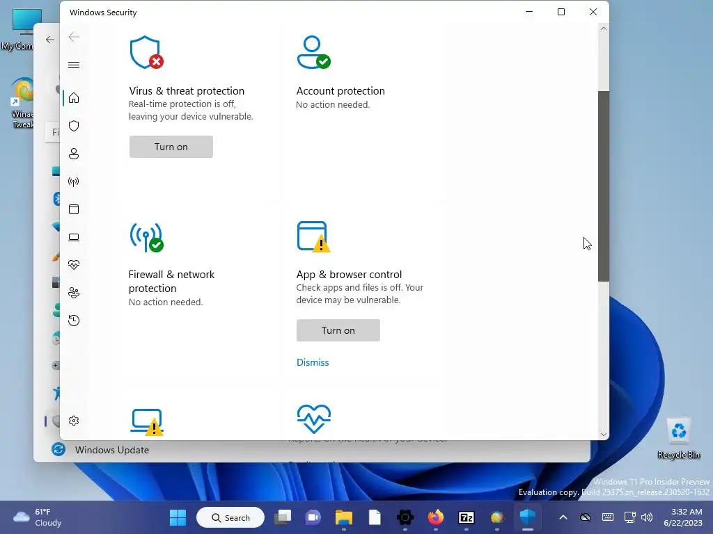Open Account protection person icon in sidebar
713x534 pixels.
(74, 154)
